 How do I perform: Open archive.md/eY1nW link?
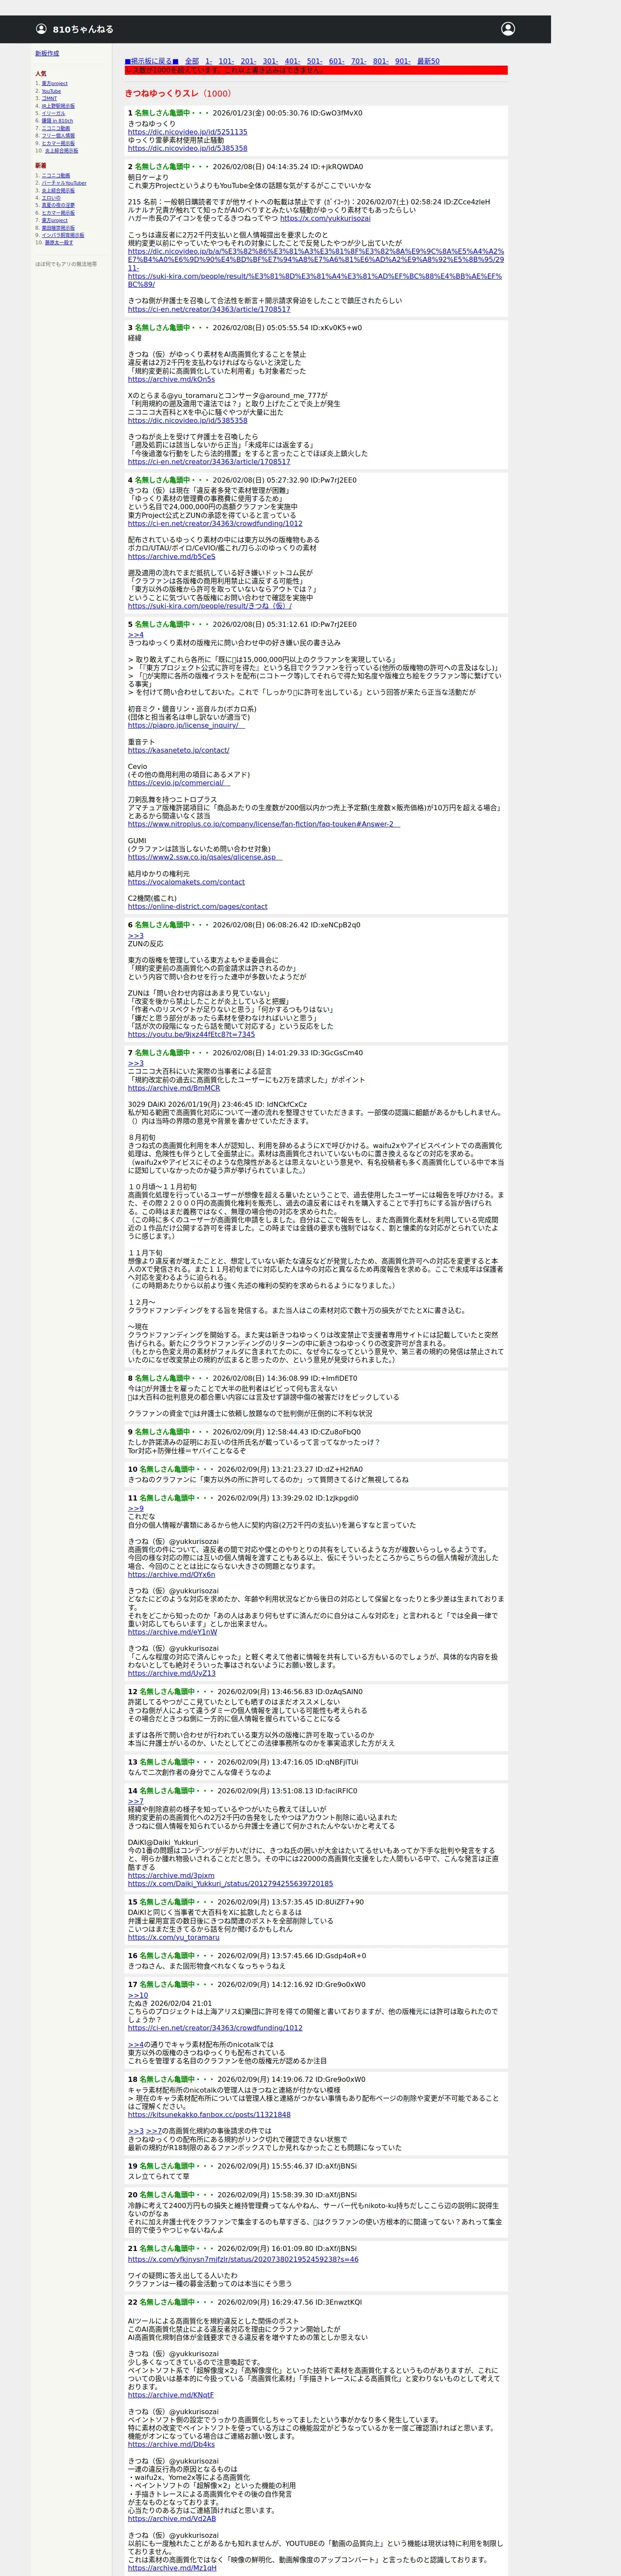[x=172, y=1632]
